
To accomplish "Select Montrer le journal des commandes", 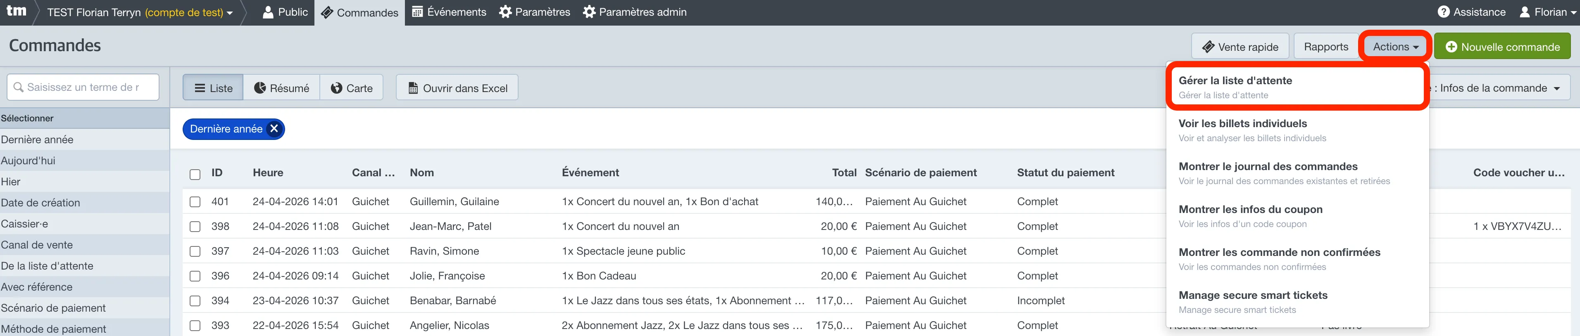I will (1297, 173).
